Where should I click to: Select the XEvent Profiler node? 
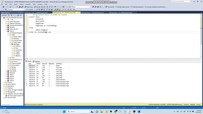[x=11, y=98]
